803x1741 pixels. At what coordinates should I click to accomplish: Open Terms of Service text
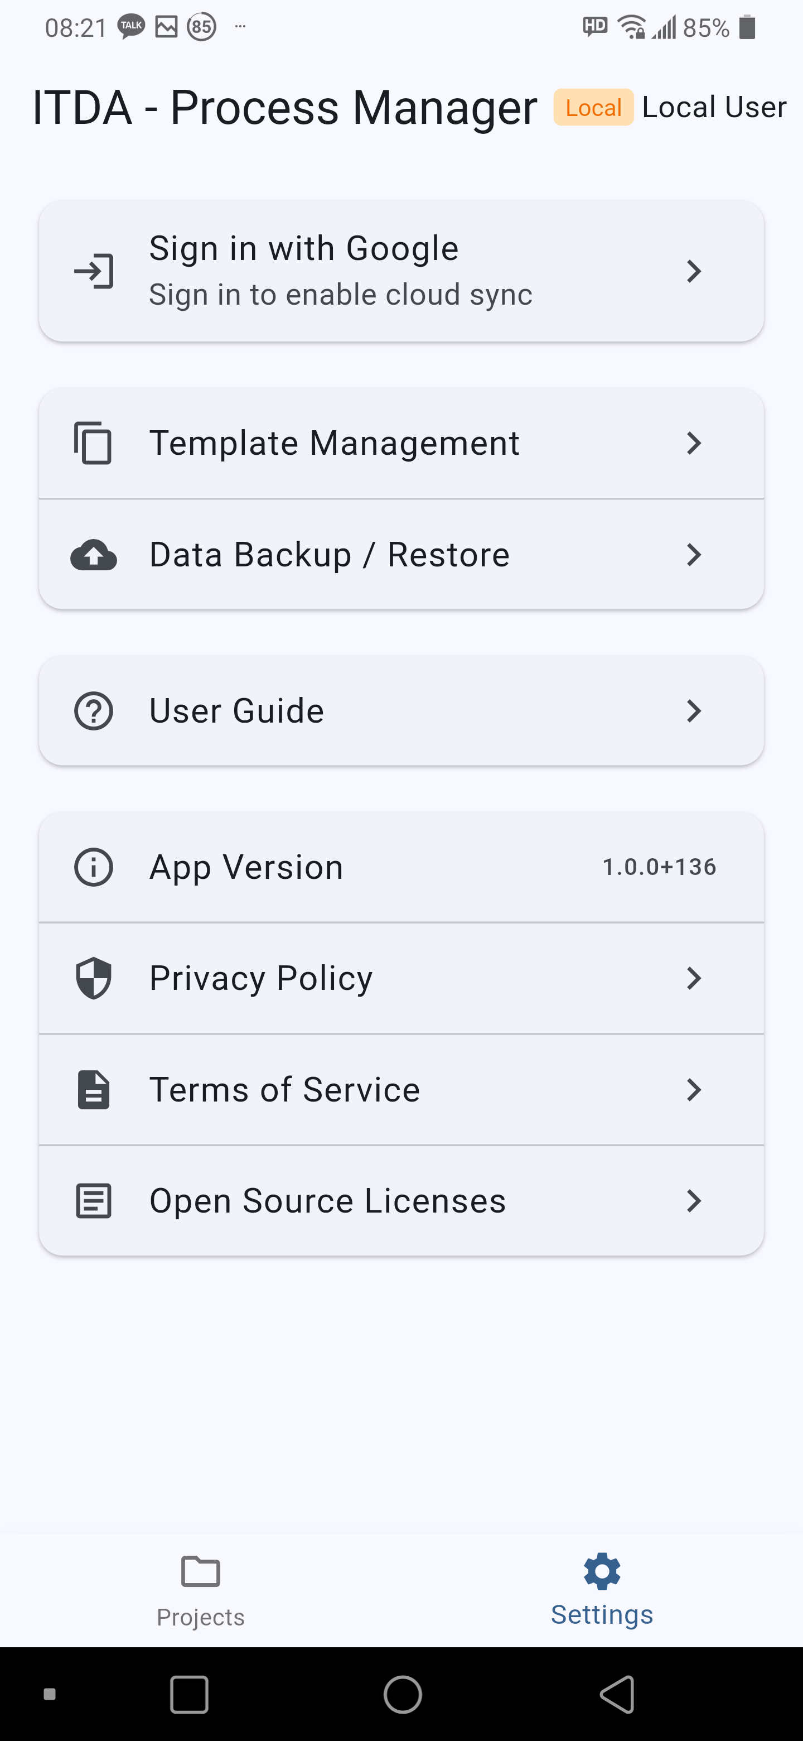284,1089
